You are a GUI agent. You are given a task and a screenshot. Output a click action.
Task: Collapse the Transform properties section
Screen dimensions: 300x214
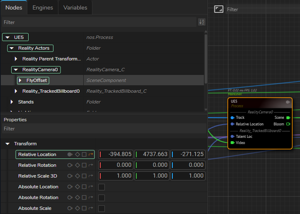(x=8, y=144)
